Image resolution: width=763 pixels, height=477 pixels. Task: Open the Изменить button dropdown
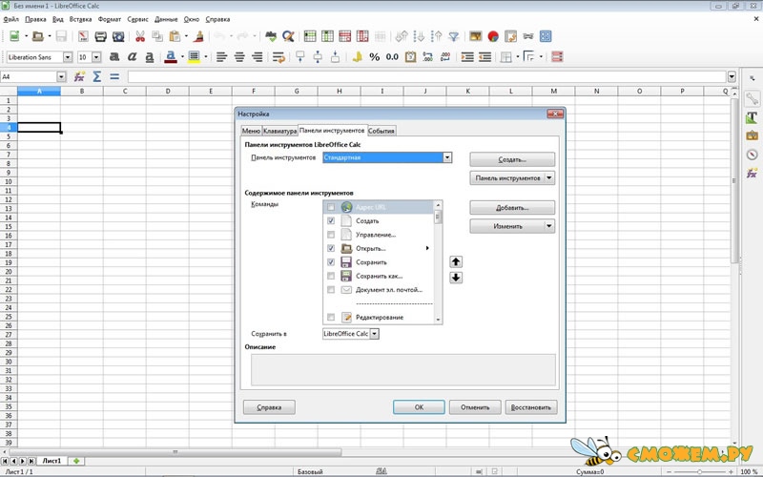tap(549, 226)
